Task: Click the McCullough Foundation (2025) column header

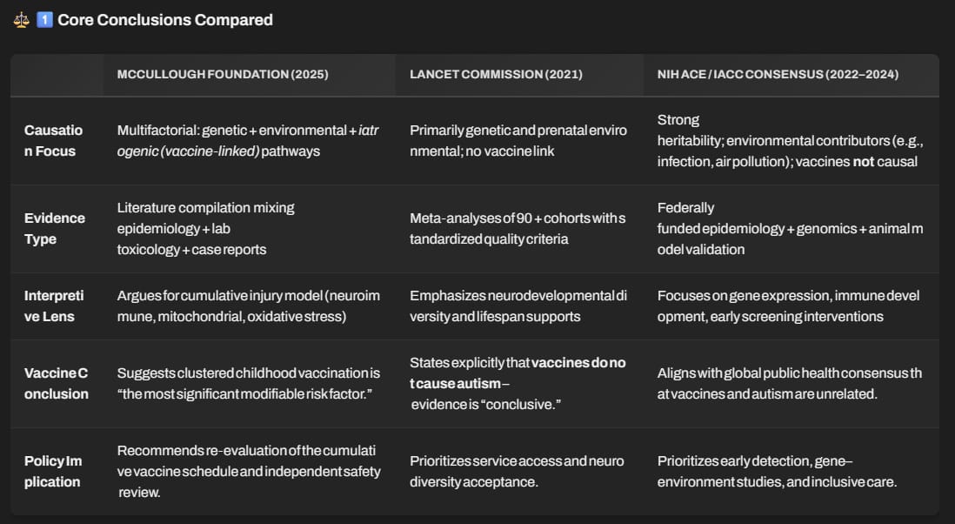Action: click(x=223, y=74)
